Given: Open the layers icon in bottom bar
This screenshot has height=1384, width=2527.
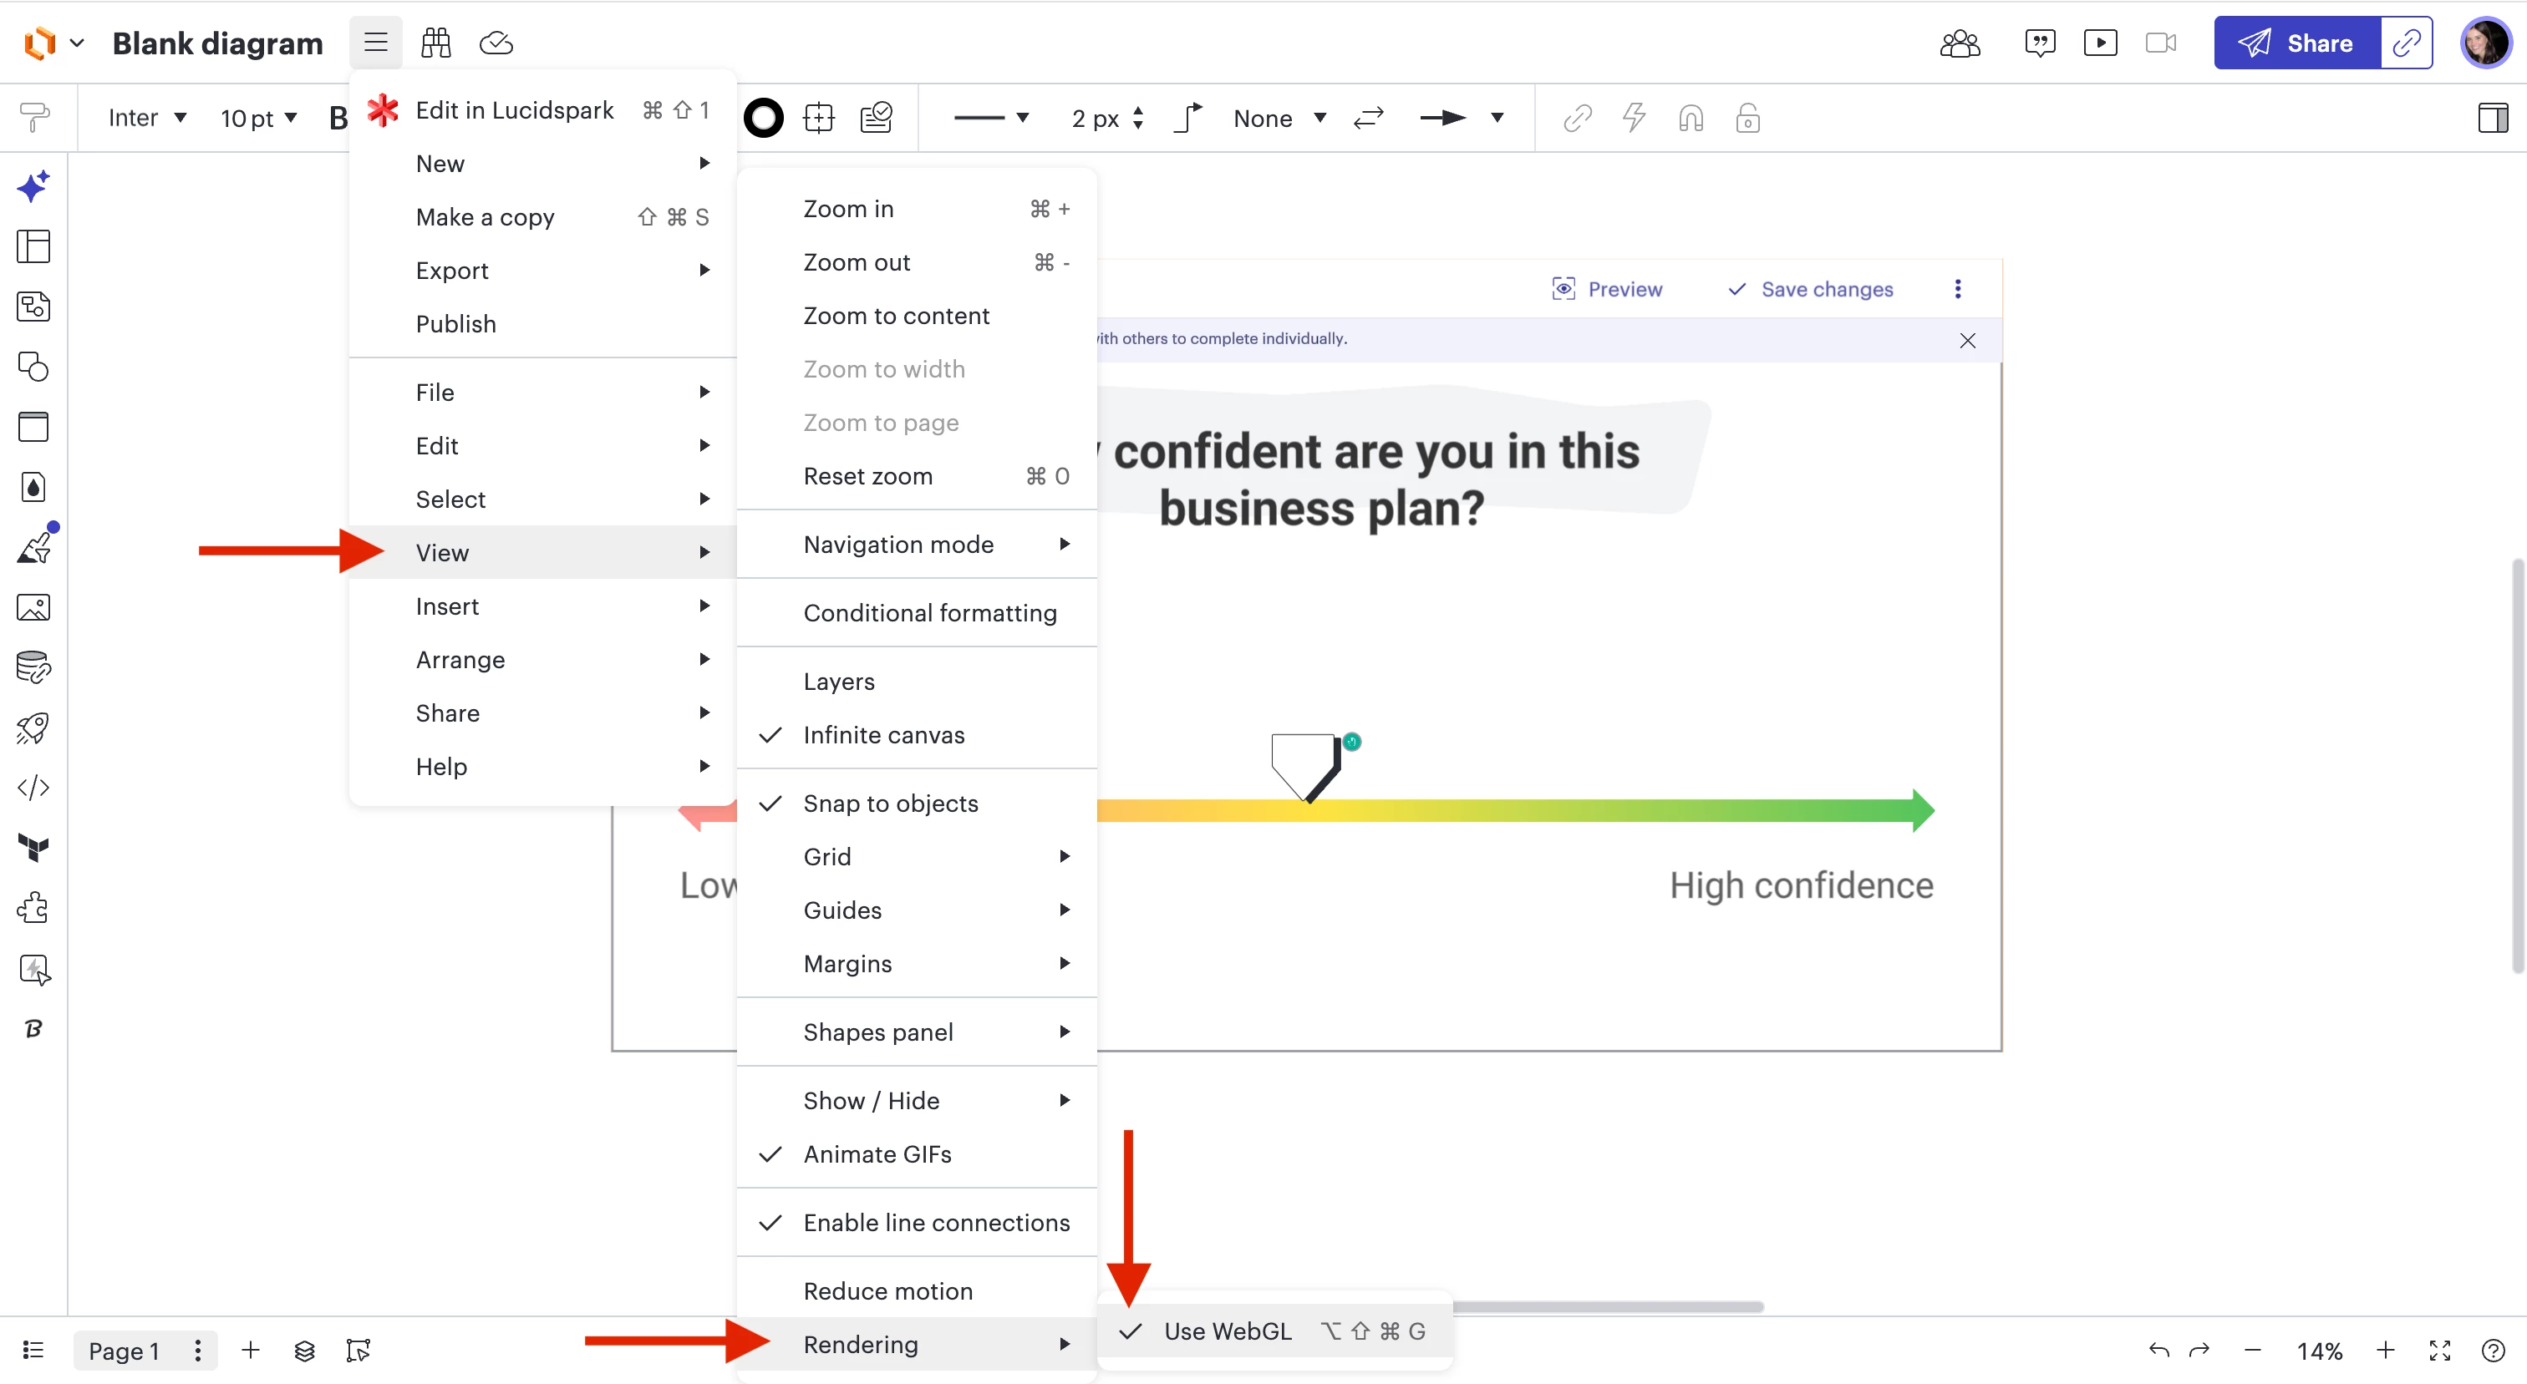Looking at the screenshot, I should (304, 1350).
